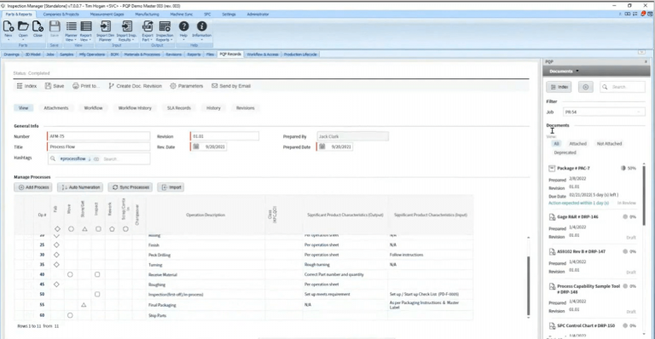
Task: Toggle Inspect square for operation 40 Receive Material
Action: (x=97, y=274)
